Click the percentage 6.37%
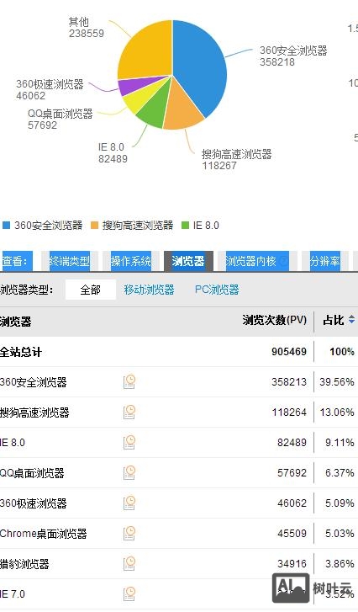The width and height of the screenshot is (358, 612). coord(340,473)
